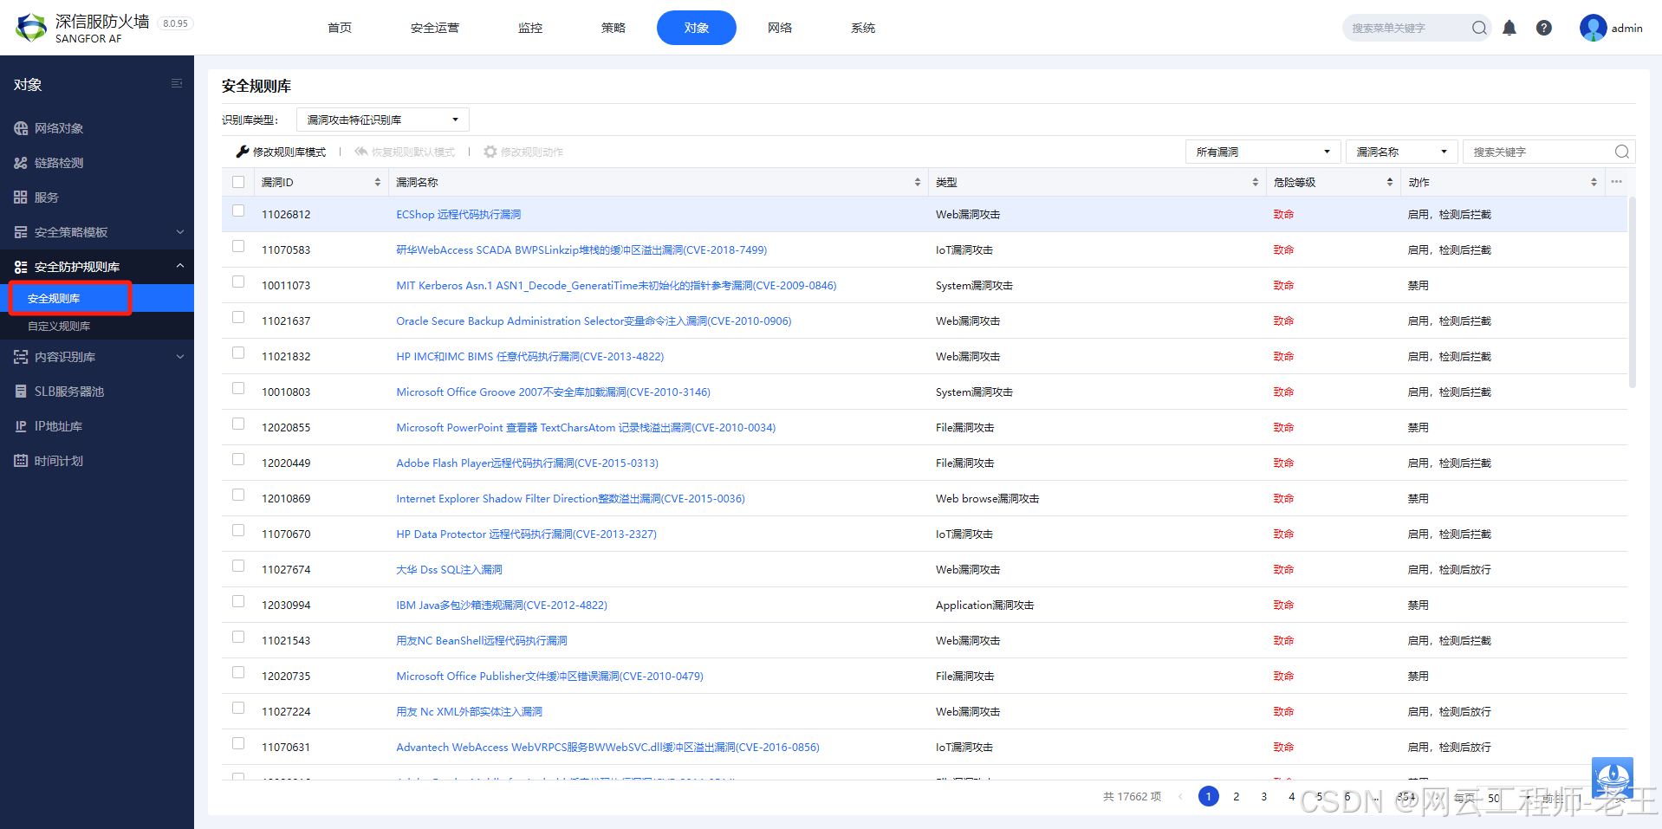This screenshot has height=829, width=1662.
Task: Sort by 漏洞名称 column arrows
Action: coord(917,182)
